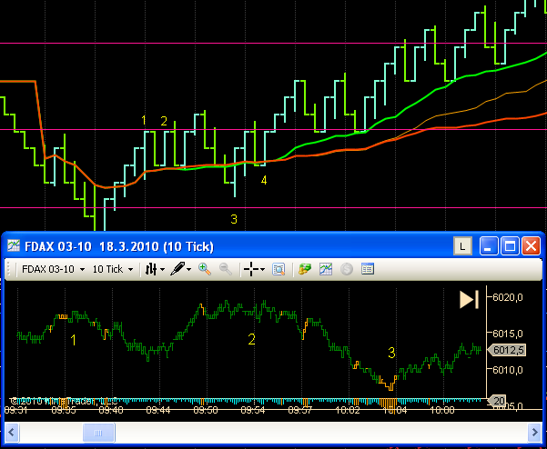The image size is (547, 449).
Task: Click the 6020,0 price axis label
Action: (x=508, y=297)
